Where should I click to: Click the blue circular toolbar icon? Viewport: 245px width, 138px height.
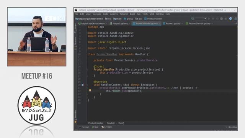coord(230,19)
